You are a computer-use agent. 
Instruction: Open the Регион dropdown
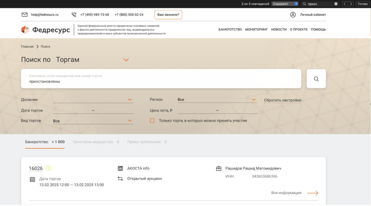[254, 100]
